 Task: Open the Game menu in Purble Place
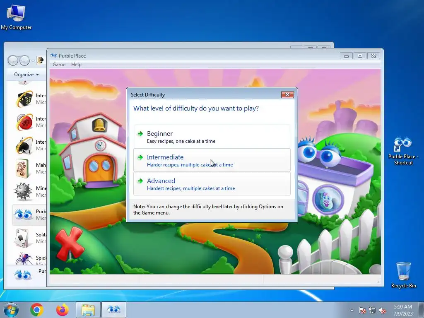click(x=59, y=65)
